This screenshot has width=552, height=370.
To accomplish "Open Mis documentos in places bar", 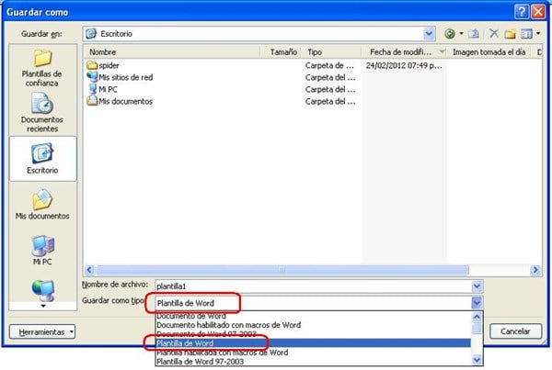I will tap(42, 205).
